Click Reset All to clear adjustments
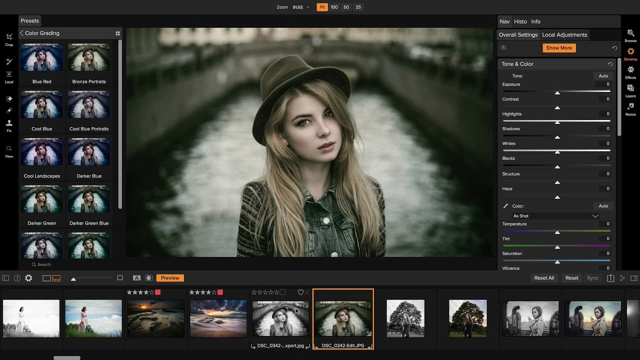640x360 pixels. 544,277
